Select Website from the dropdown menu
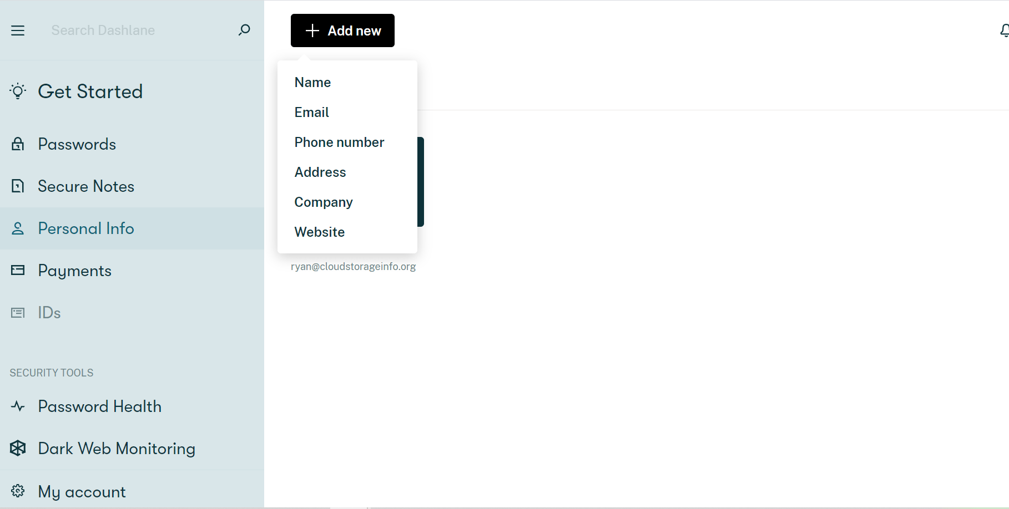 point(320,232)
